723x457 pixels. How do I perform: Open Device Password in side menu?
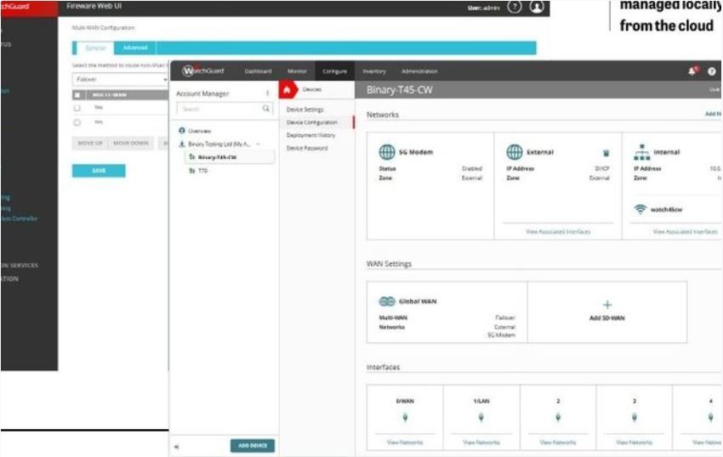pyautogui.click(x=307, y=149)
